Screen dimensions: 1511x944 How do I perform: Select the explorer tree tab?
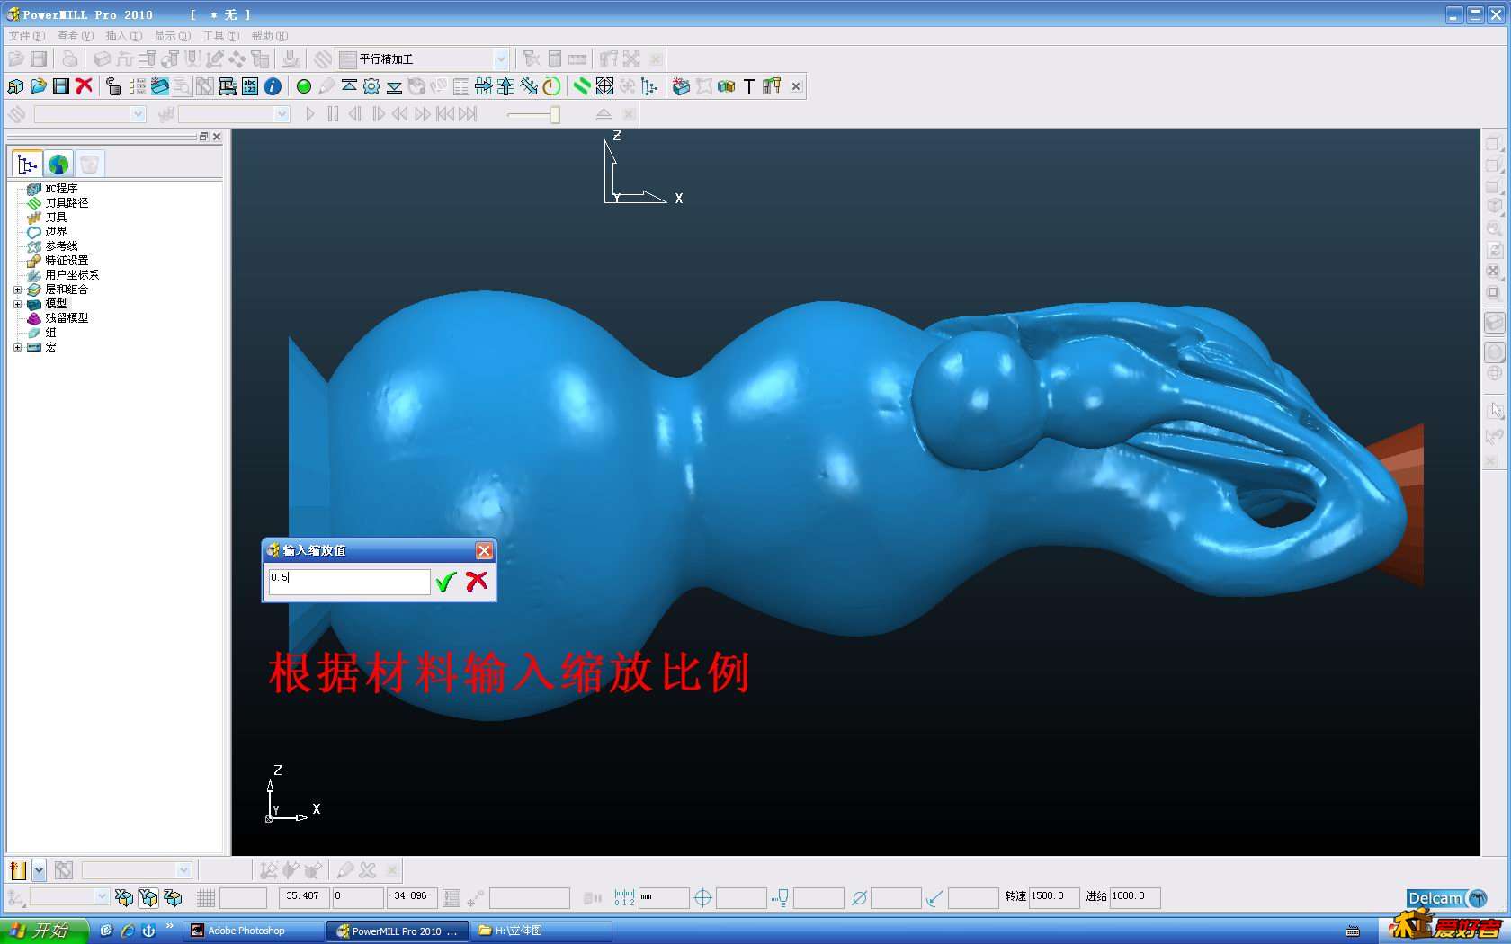point(27,165)
